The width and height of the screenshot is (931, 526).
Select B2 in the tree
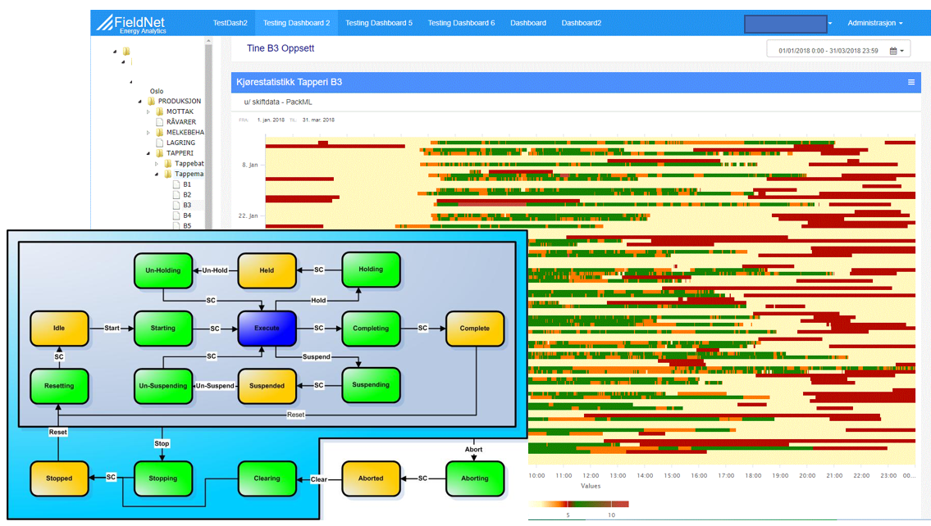coord(187,194)
